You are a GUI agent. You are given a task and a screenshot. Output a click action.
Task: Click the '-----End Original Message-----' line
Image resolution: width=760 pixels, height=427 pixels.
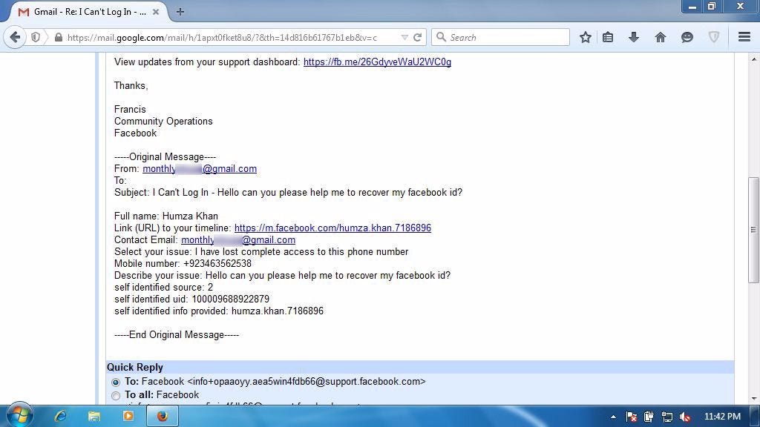tap(177, 335)
